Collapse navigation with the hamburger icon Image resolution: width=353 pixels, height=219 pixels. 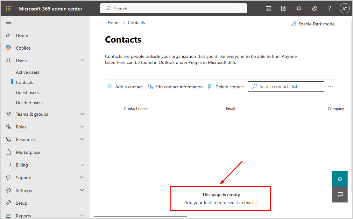[x=8, y=22]
